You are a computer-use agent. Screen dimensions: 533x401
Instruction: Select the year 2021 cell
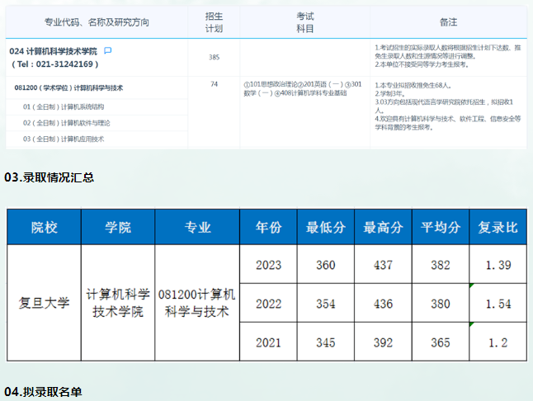[268, 342]
